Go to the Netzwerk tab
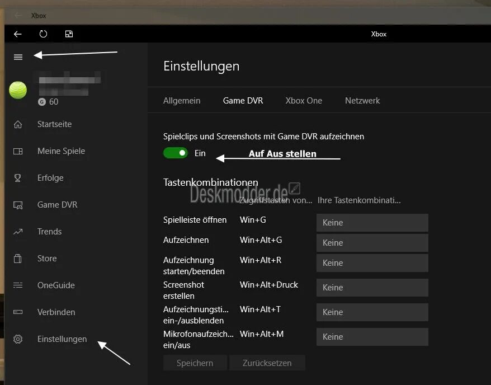The width and height of the screenshot is (491, 385). tap(362, 101)
